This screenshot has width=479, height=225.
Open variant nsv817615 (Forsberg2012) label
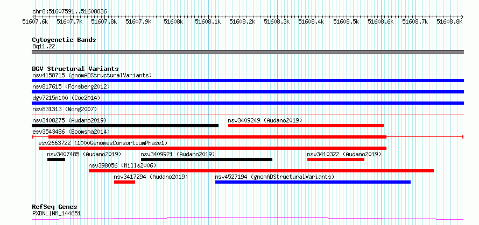tap(71, 86)
